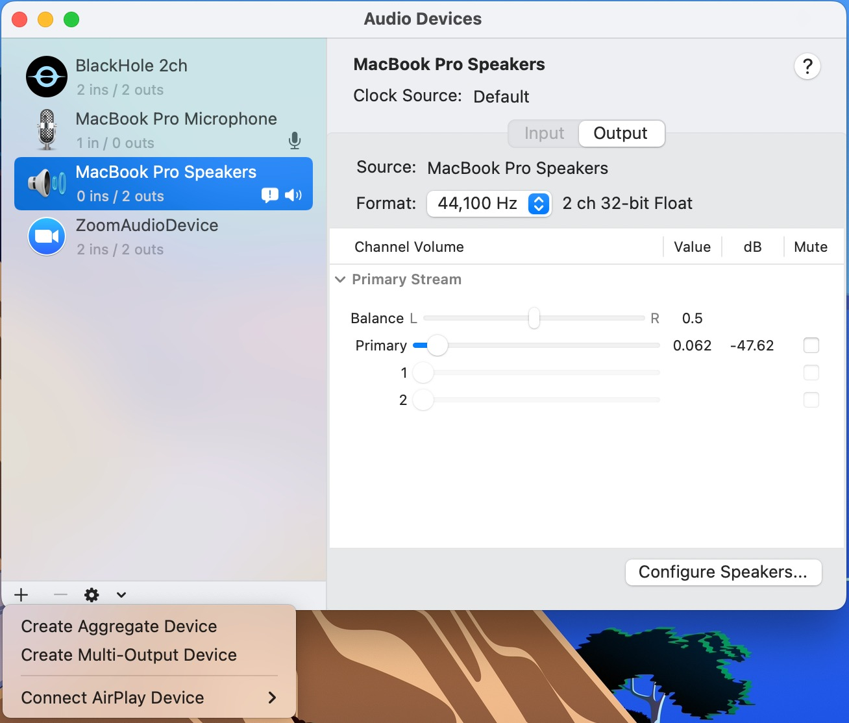Image resolution: width=849 pixels, height=723 pixels.
Task: Click the Primary volume slider thumb
Action: tap(437, 345)
